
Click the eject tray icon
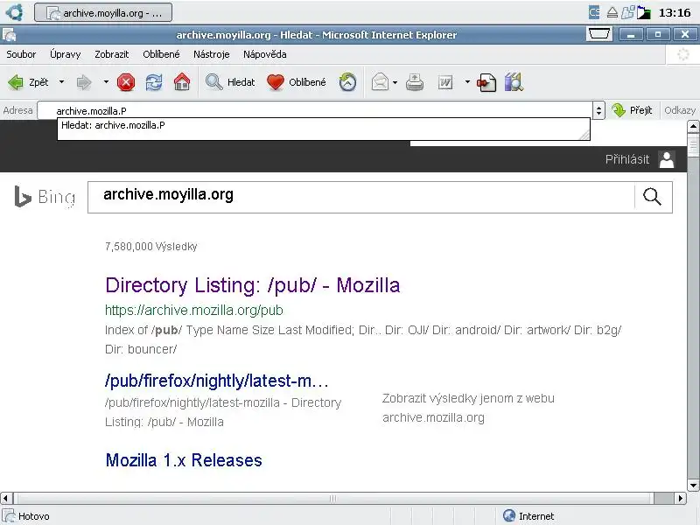click(x=612, y=12)
